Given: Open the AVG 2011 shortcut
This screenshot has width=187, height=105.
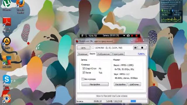Looking at the screenshot, I should point(7,62).
